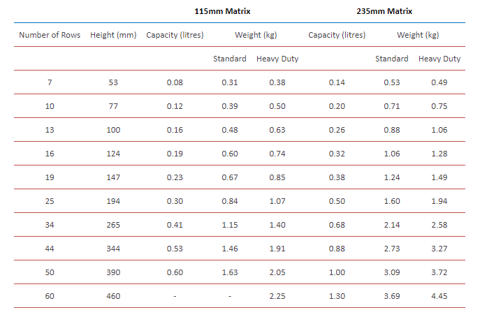
Task: Select the 265 height cell
Action: [113, 225]
